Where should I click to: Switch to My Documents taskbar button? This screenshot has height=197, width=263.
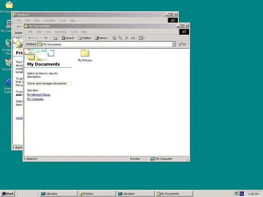[174, 194]
